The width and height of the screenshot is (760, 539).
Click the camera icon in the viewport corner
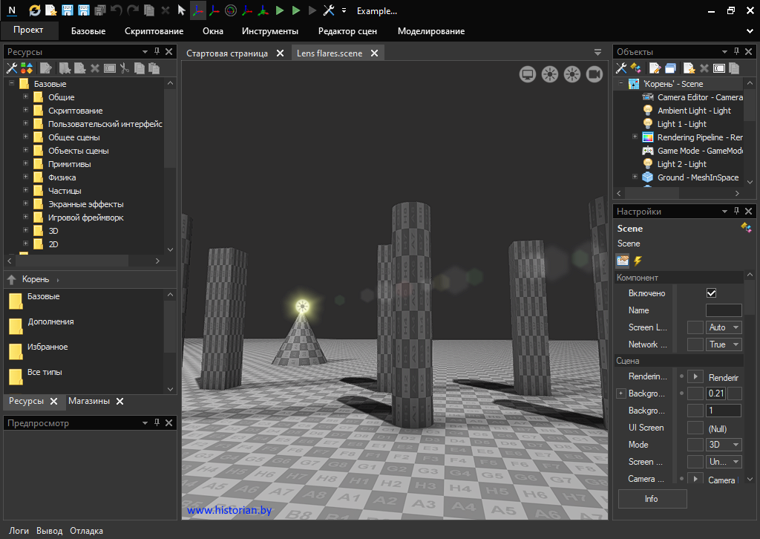point(594,73)
